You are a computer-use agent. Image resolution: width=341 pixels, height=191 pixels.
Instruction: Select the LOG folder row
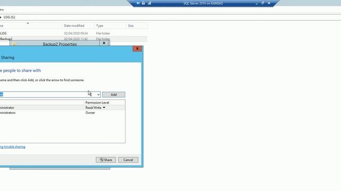point(74,33)
